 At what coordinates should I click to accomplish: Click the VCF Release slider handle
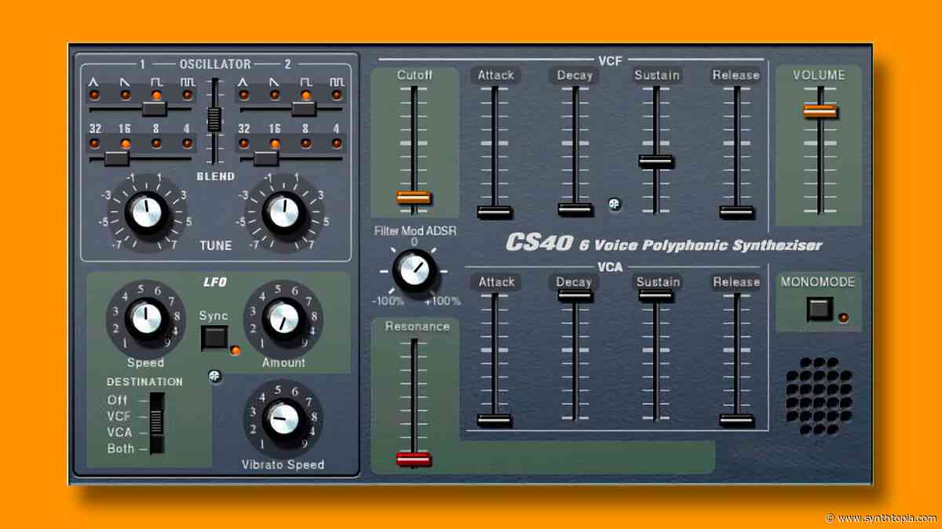pyautogui.click(x=736, y=212)
